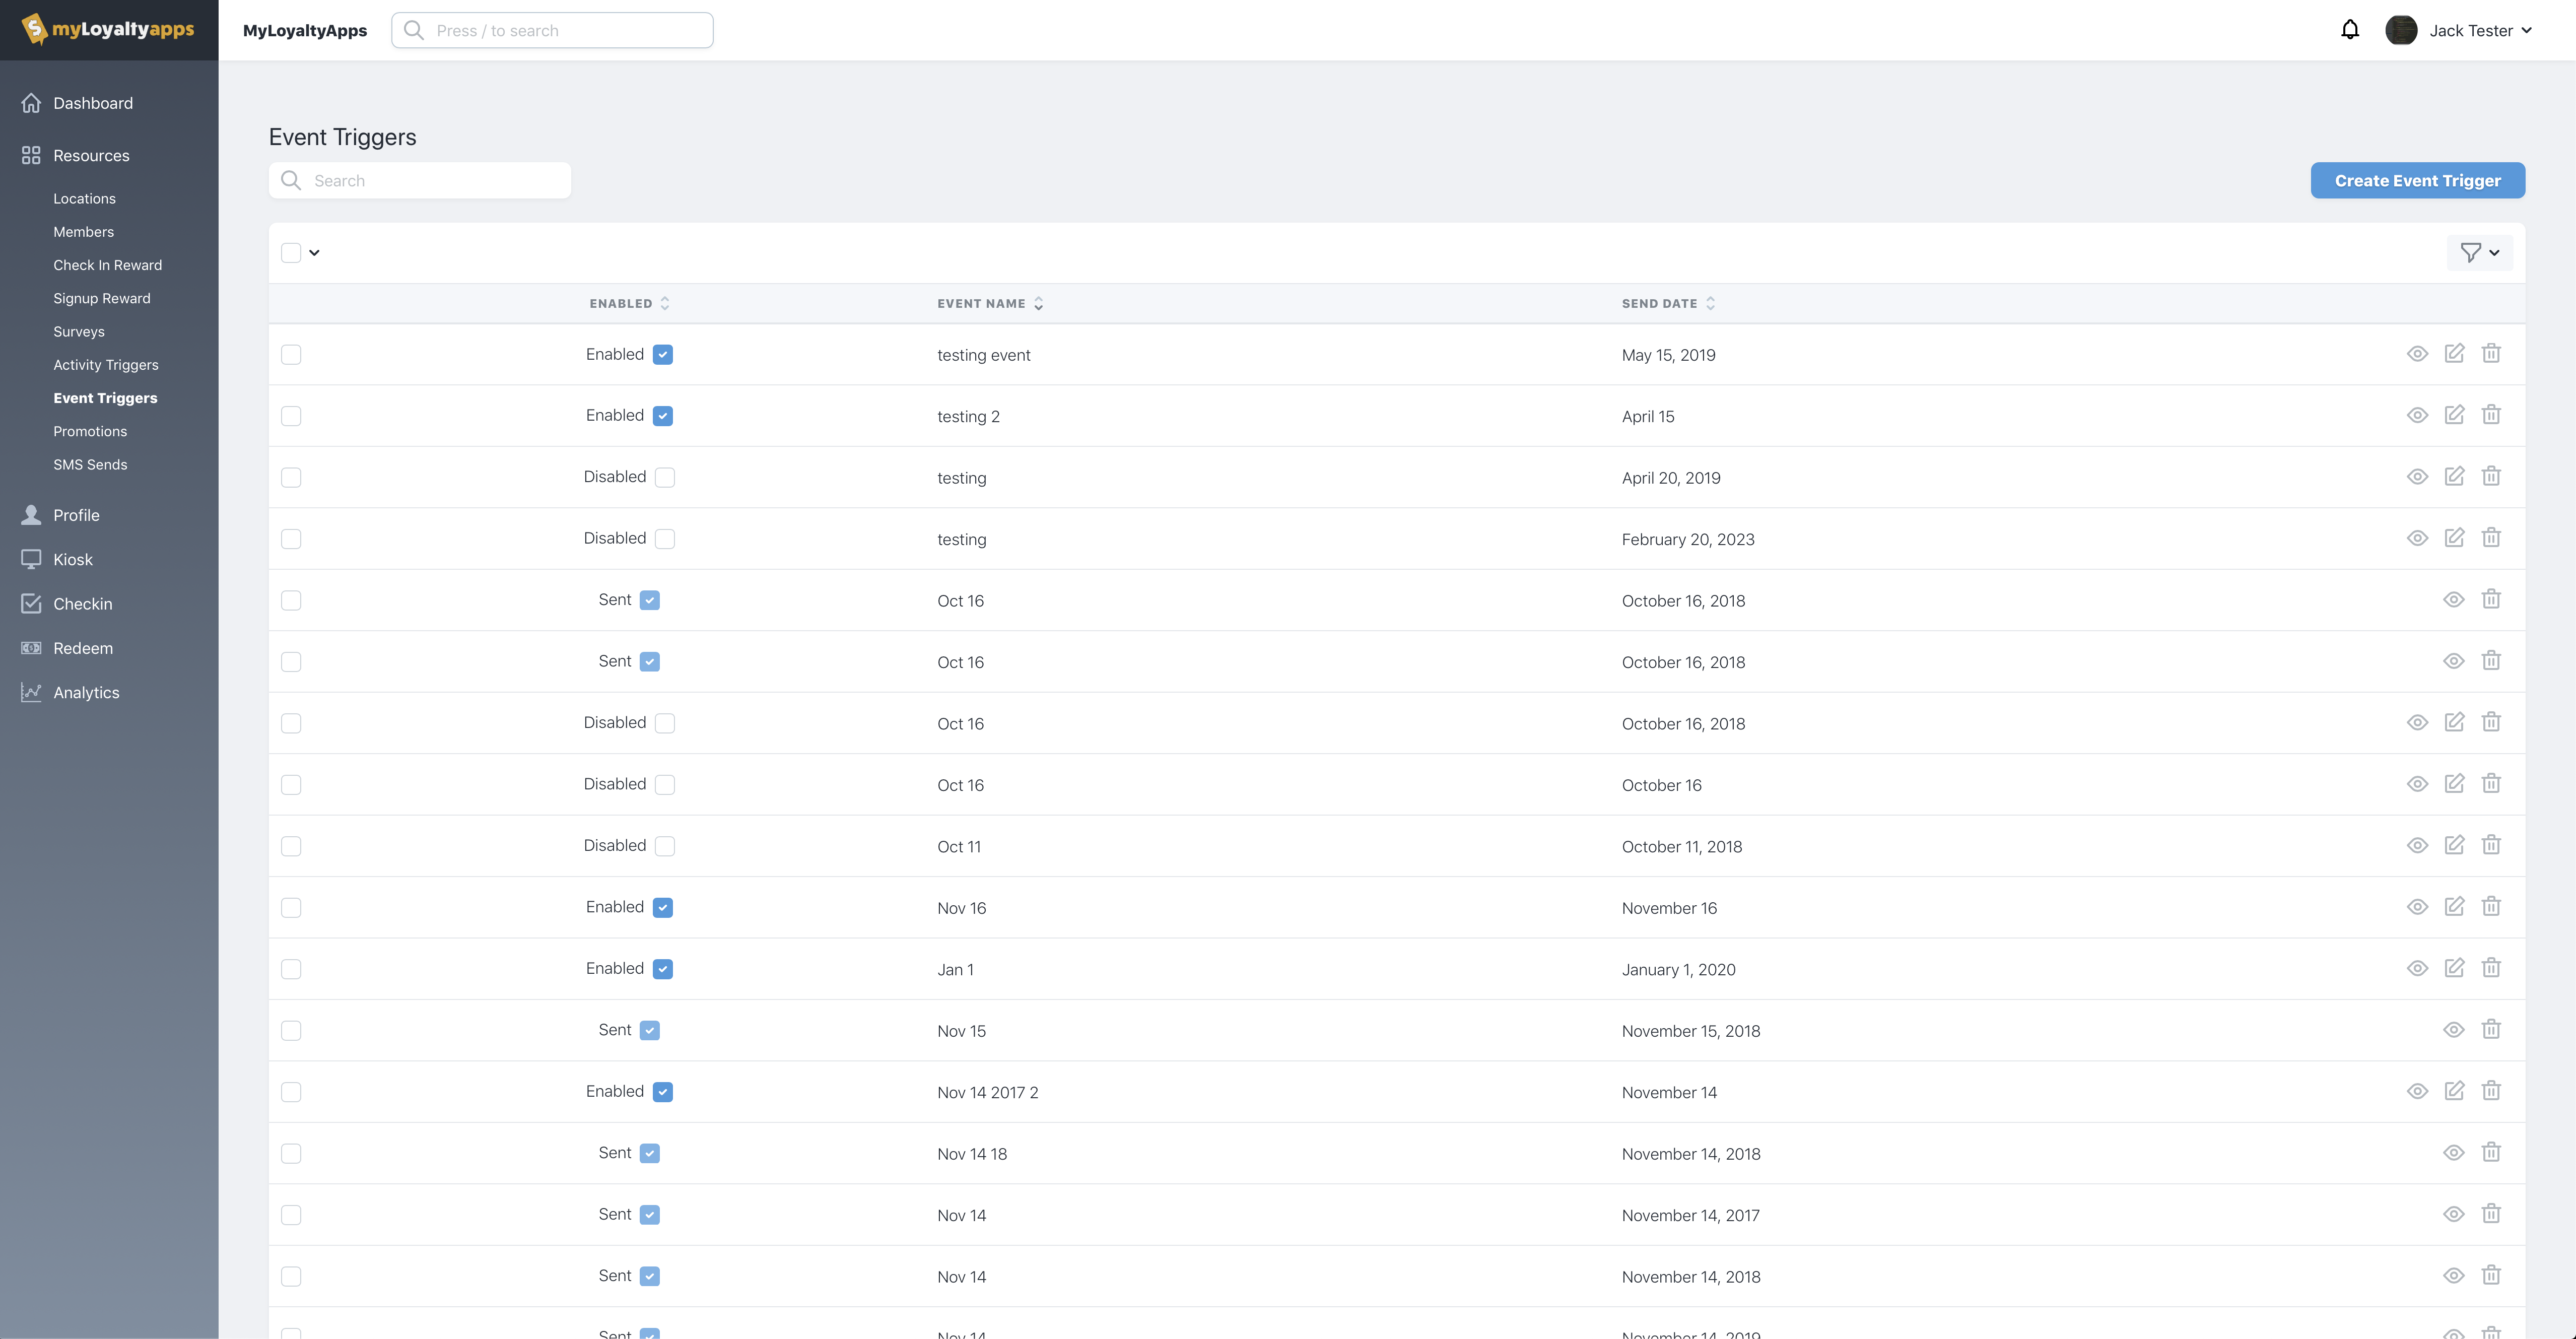Edit the 'Nov 16' event trigger

click(x=2454, y=907)
